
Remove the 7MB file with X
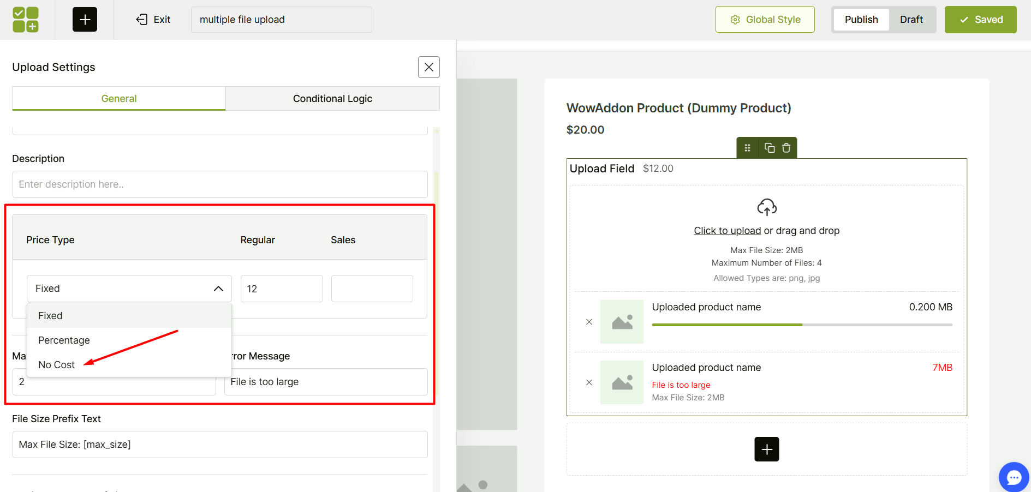pos(589,382)
